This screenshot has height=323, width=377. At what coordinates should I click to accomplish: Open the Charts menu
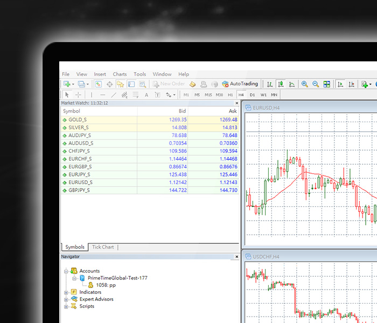(x=120, y=74)
